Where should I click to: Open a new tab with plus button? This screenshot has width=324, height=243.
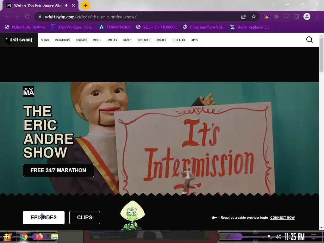[85, 5]
